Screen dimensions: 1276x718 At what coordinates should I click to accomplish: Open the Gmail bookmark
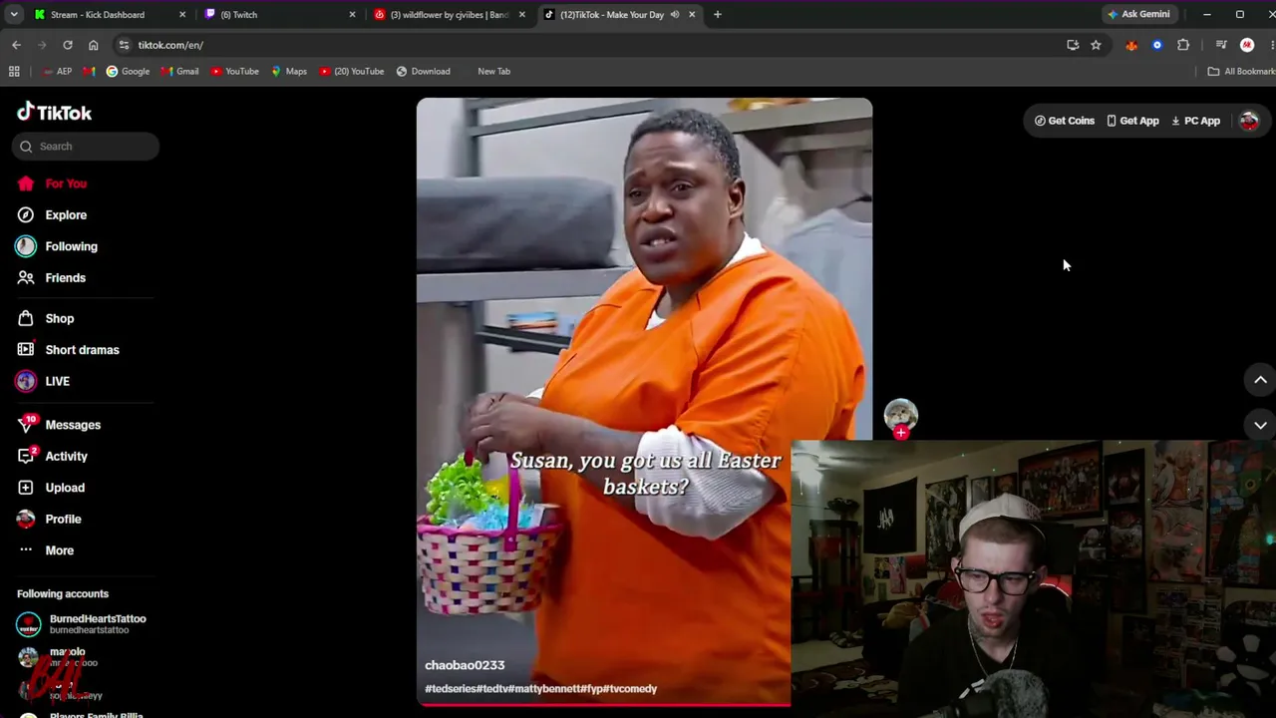point(179,72)
